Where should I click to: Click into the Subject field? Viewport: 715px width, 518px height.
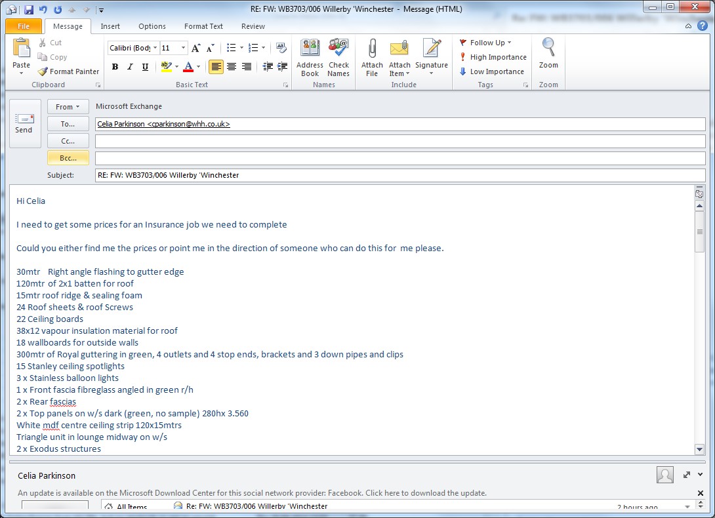pos(400,175)
